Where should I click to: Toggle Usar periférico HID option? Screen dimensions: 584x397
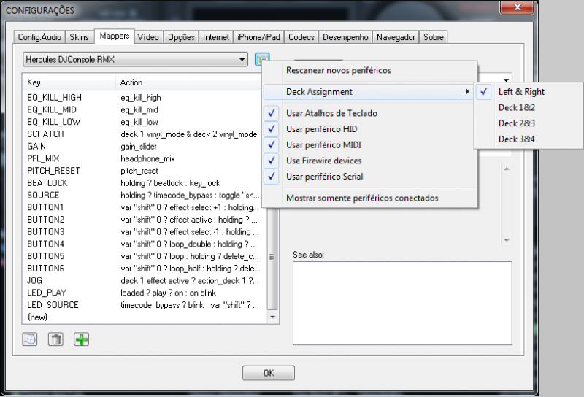point(322,129)
